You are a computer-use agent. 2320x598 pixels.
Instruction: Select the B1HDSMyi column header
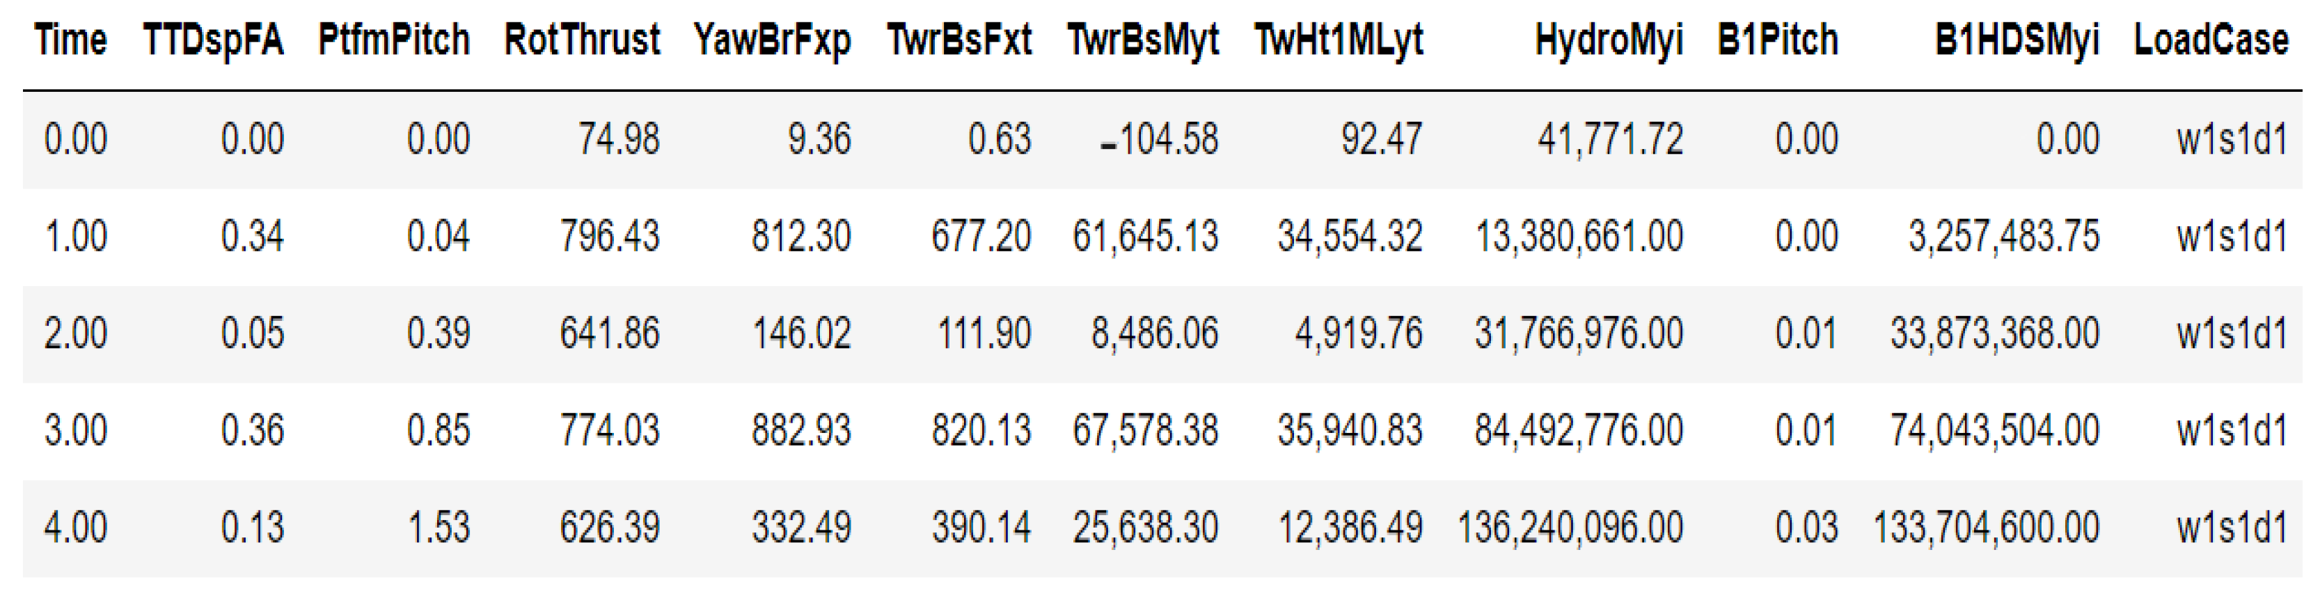(2017, 40)
